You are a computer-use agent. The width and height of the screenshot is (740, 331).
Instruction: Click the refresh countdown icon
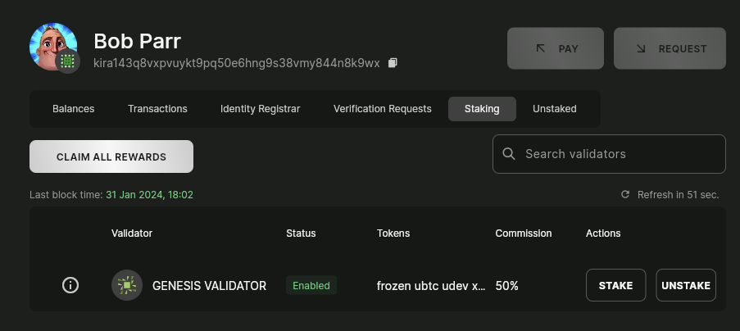(x=625, y=195)
